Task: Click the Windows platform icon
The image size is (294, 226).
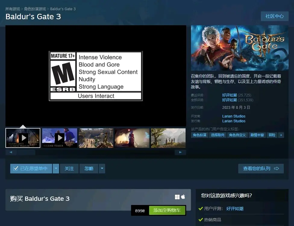Action: 177,197
